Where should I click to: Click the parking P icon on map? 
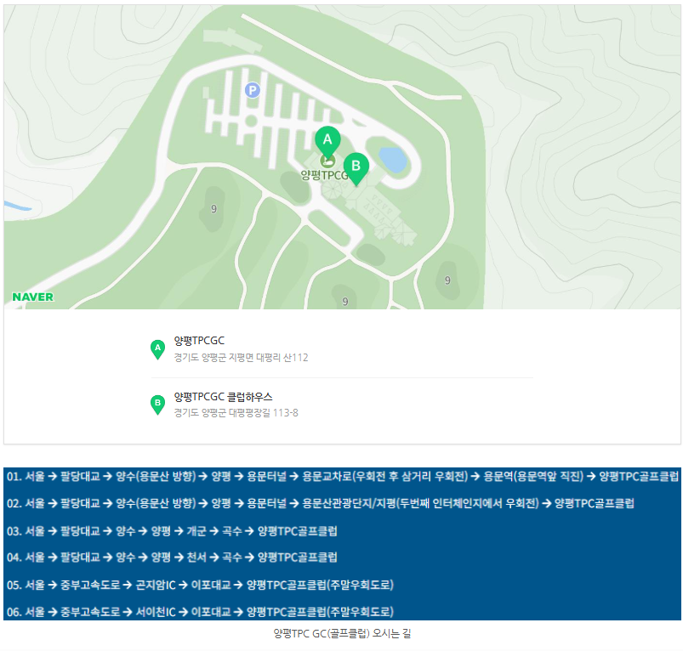tap(253, 90)
